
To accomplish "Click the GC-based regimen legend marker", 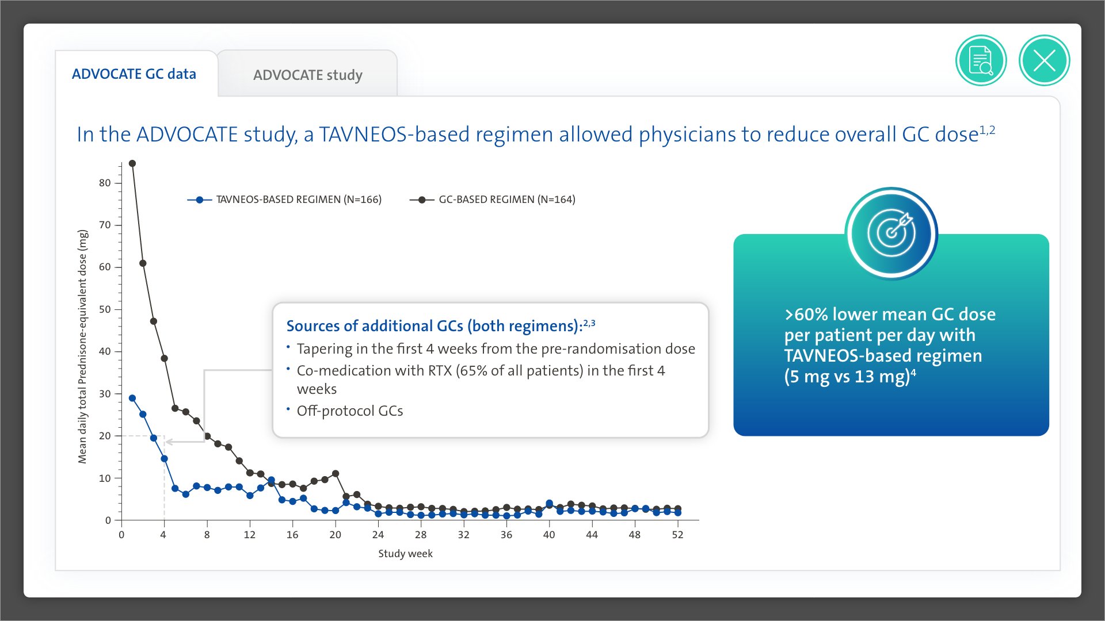I will pos(422,200).
